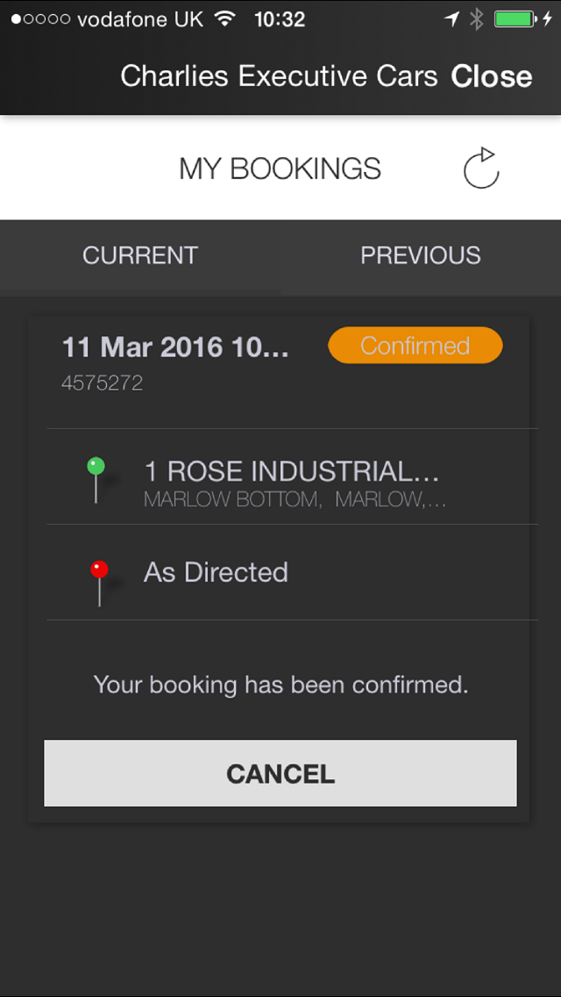Tap the location arrow status icon
Viewport: 561px width, 997px height.
451,19
